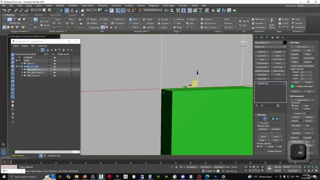Click the black object color swatch
This screenshot has height=180, width=320.
(x=284, y=42)
